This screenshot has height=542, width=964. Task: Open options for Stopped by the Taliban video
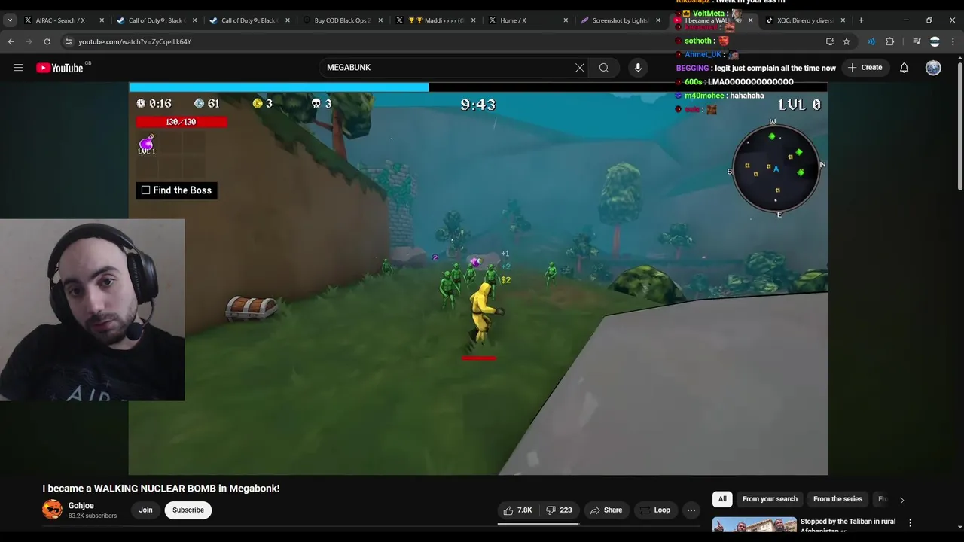910,522
